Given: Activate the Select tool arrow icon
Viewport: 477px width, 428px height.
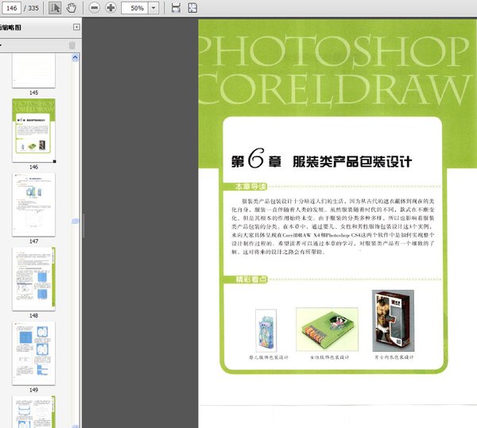Looking at the screenshot, I should point(55,8).
